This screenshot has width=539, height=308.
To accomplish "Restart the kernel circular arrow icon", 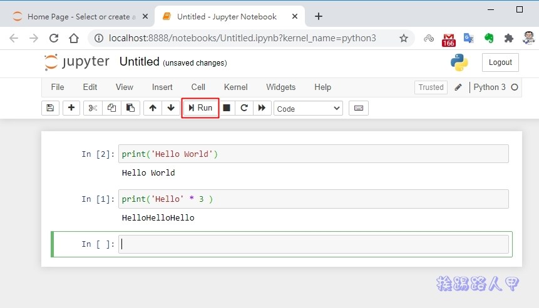I will click(244, 108).
